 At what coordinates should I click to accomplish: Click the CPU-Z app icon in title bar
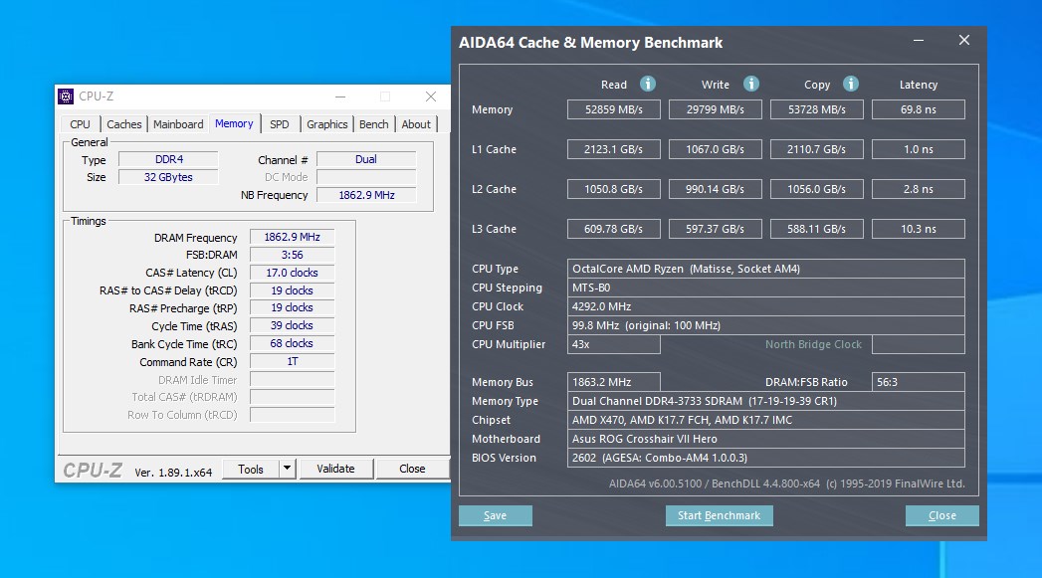[66, 96]
